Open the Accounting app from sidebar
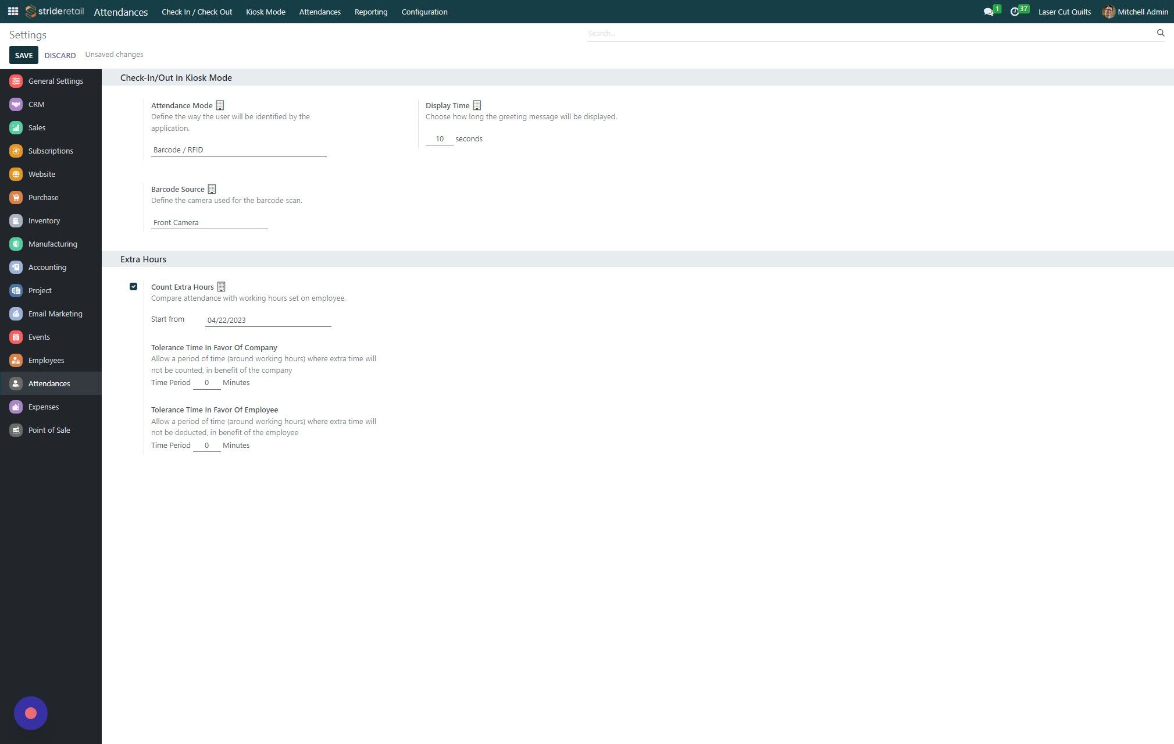Screen dimensions: 1174x744 click(47, 267)
